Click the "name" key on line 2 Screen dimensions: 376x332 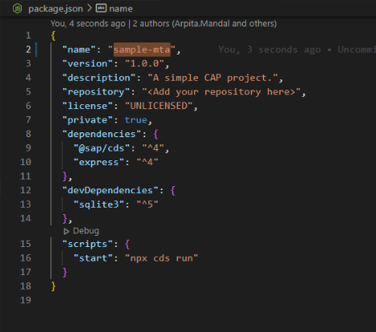[x=79, y=50]
